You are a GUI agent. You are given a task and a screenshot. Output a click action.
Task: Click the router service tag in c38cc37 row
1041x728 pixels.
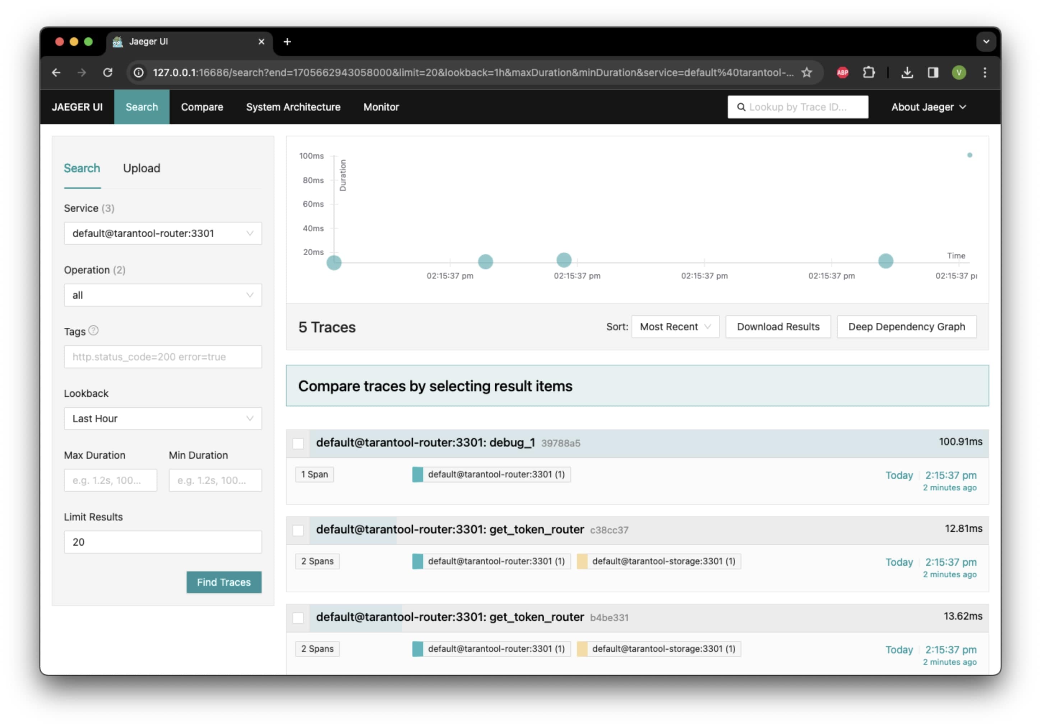(x=491, y=561)
